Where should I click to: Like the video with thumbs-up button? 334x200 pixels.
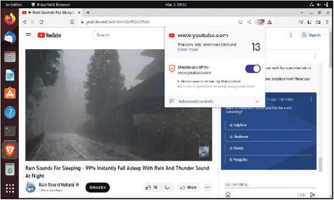coord(151,187)
